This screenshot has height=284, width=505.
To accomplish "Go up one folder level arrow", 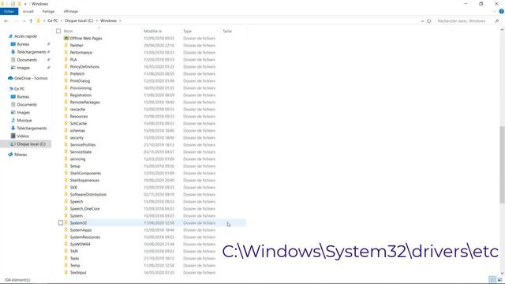I will (31, 21).
